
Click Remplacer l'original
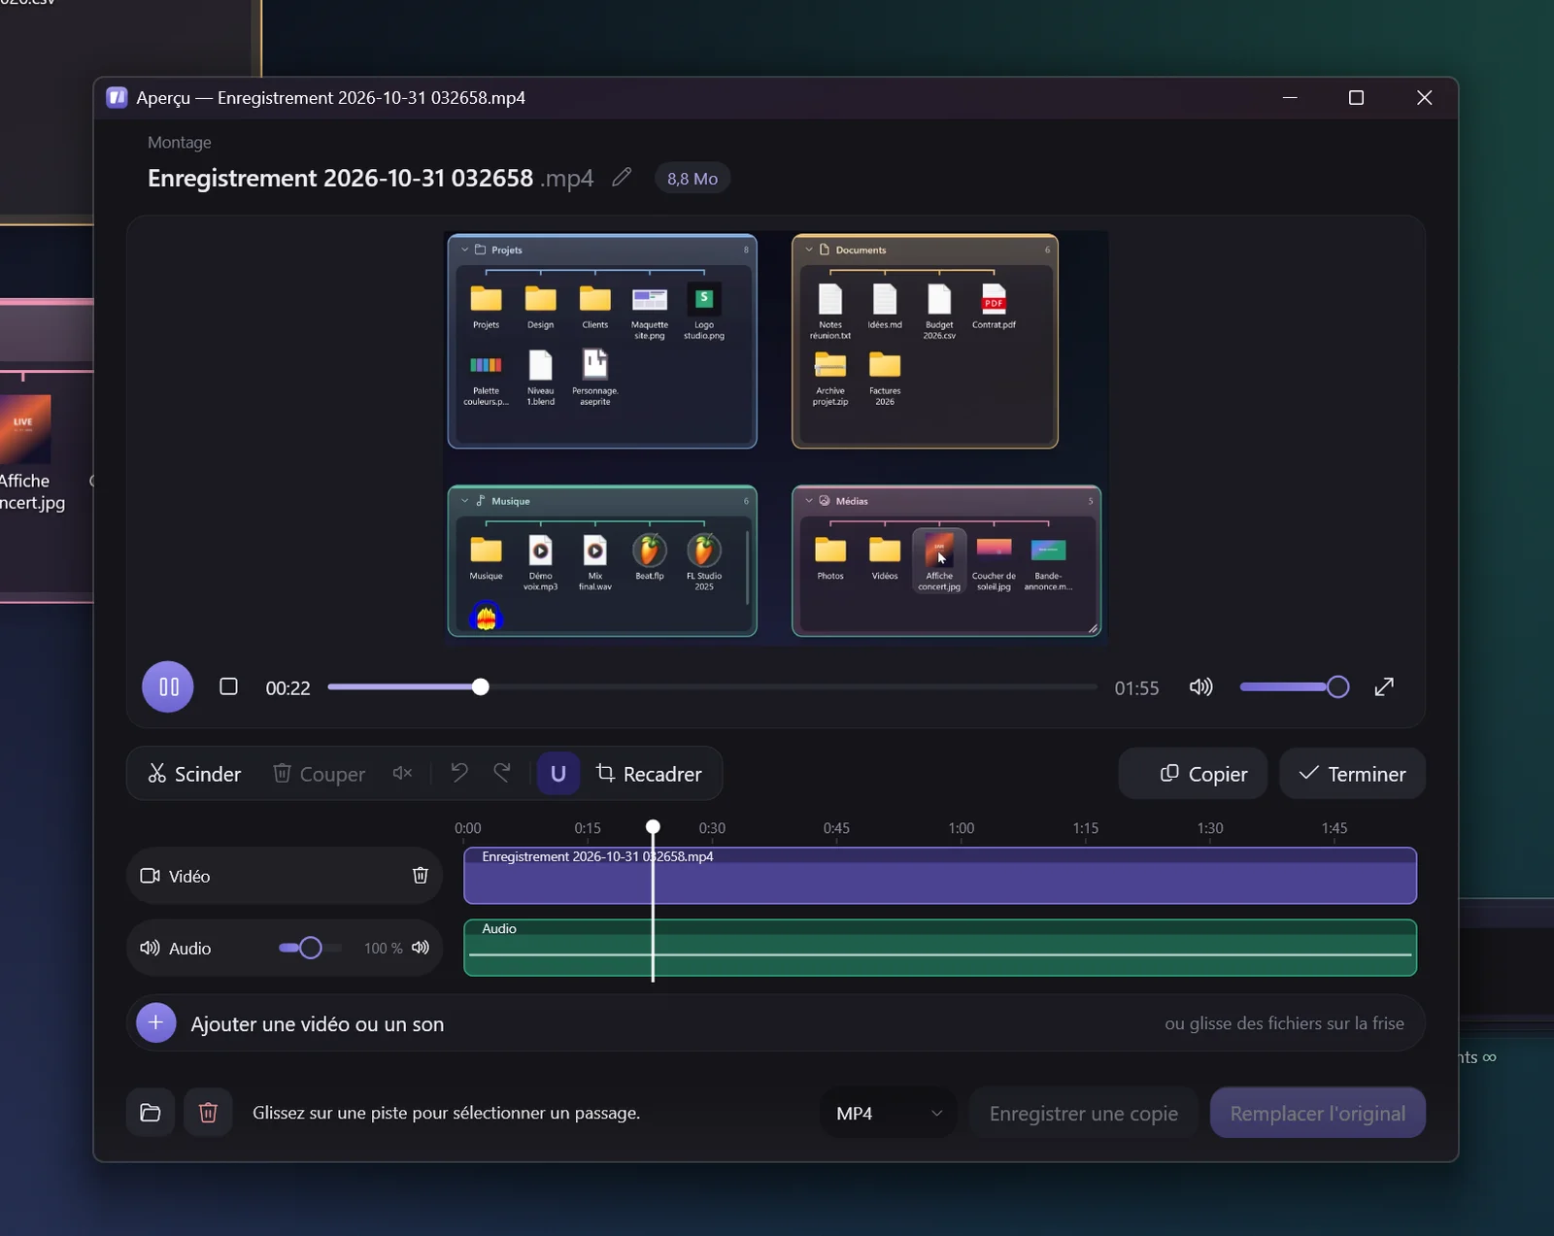(1318, 1113)
